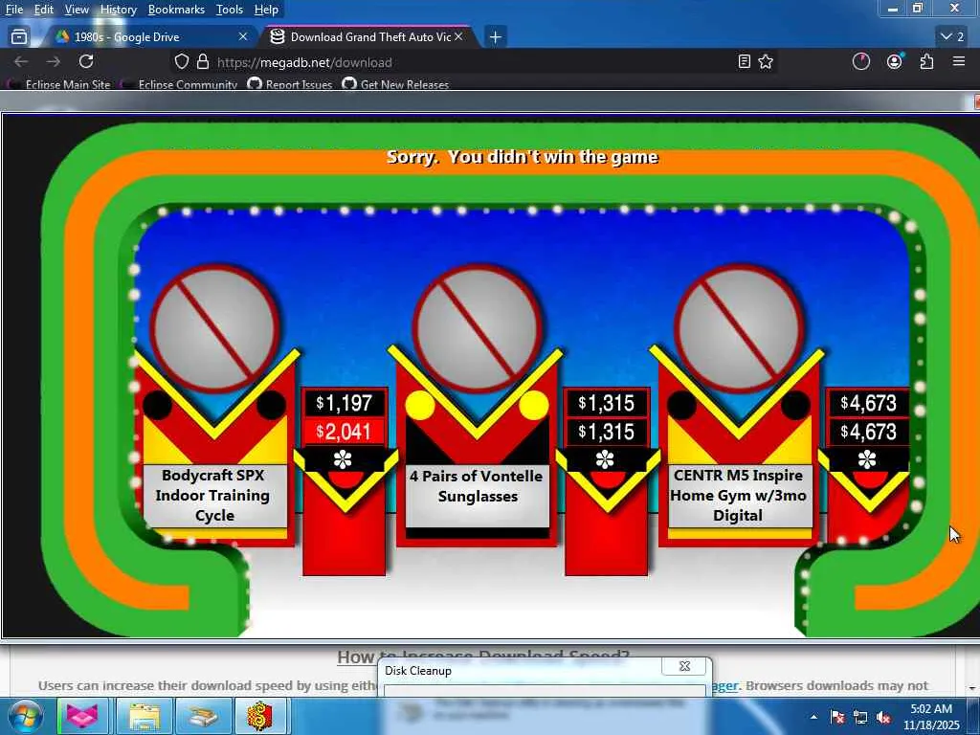
Task: Open the File menu
Action: (13, 10)
